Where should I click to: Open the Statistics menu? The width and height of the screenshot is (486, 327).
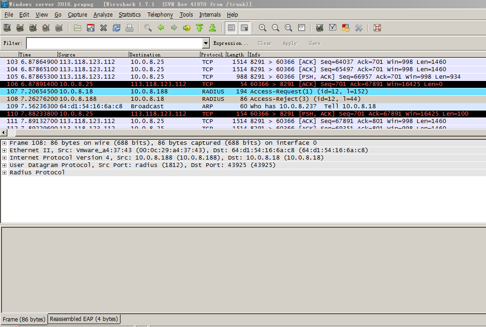[129, 14]
